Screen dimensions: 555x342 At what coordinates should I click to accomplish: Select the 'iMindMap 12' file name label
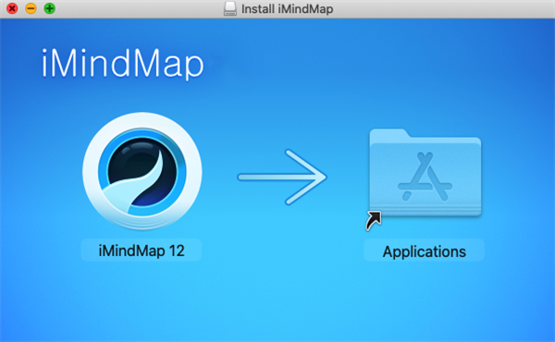pos(142,250)
